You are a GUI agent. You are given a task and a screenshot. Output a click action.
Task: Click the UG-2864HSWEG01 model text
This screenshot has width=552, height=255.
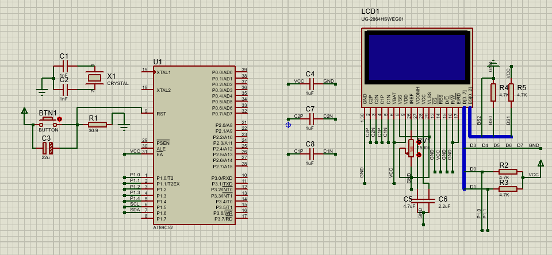coord(382,19)
